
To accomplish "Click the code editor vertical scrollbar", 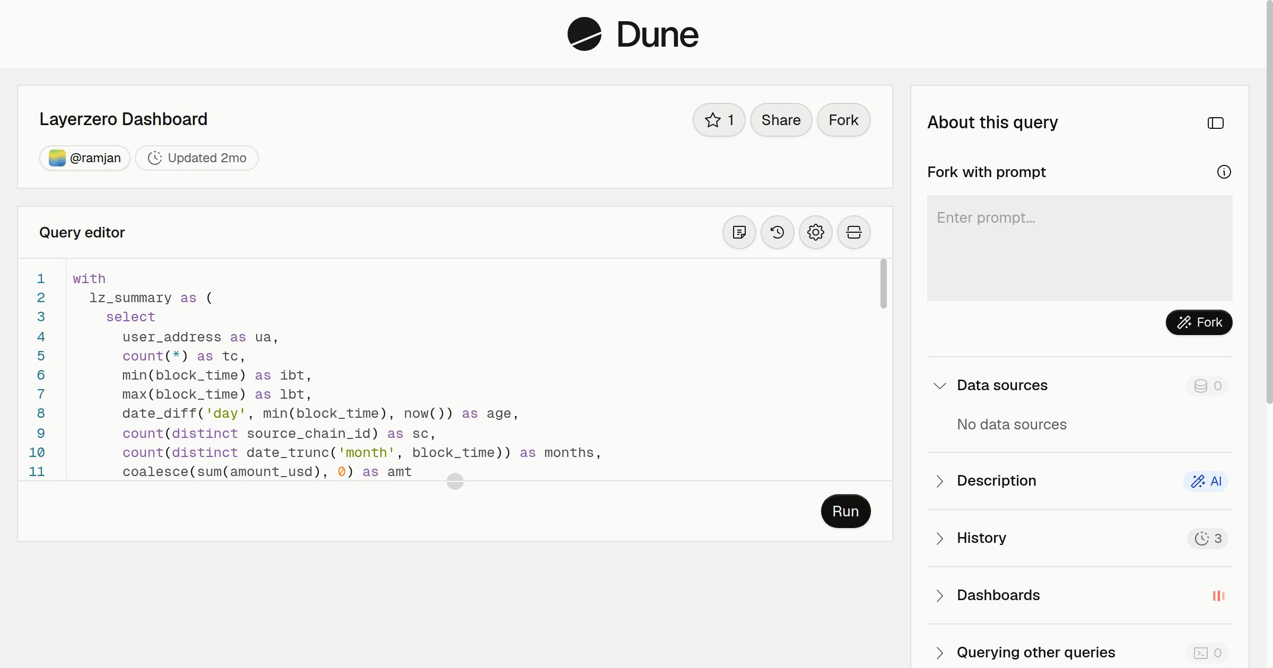I will click(x=884, y=283).
